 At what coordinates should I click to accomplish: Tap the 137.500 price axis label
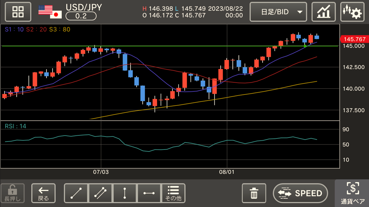(353, 110)
